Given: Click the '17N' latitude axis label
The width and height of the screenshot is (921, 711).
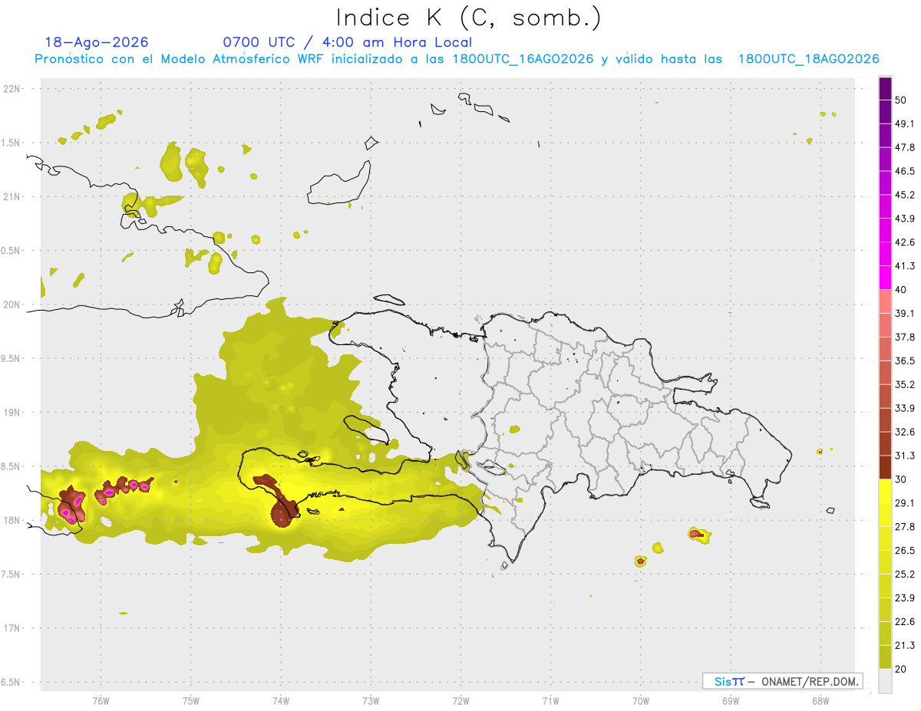Looking at the screenshot, I should point(13,628).
